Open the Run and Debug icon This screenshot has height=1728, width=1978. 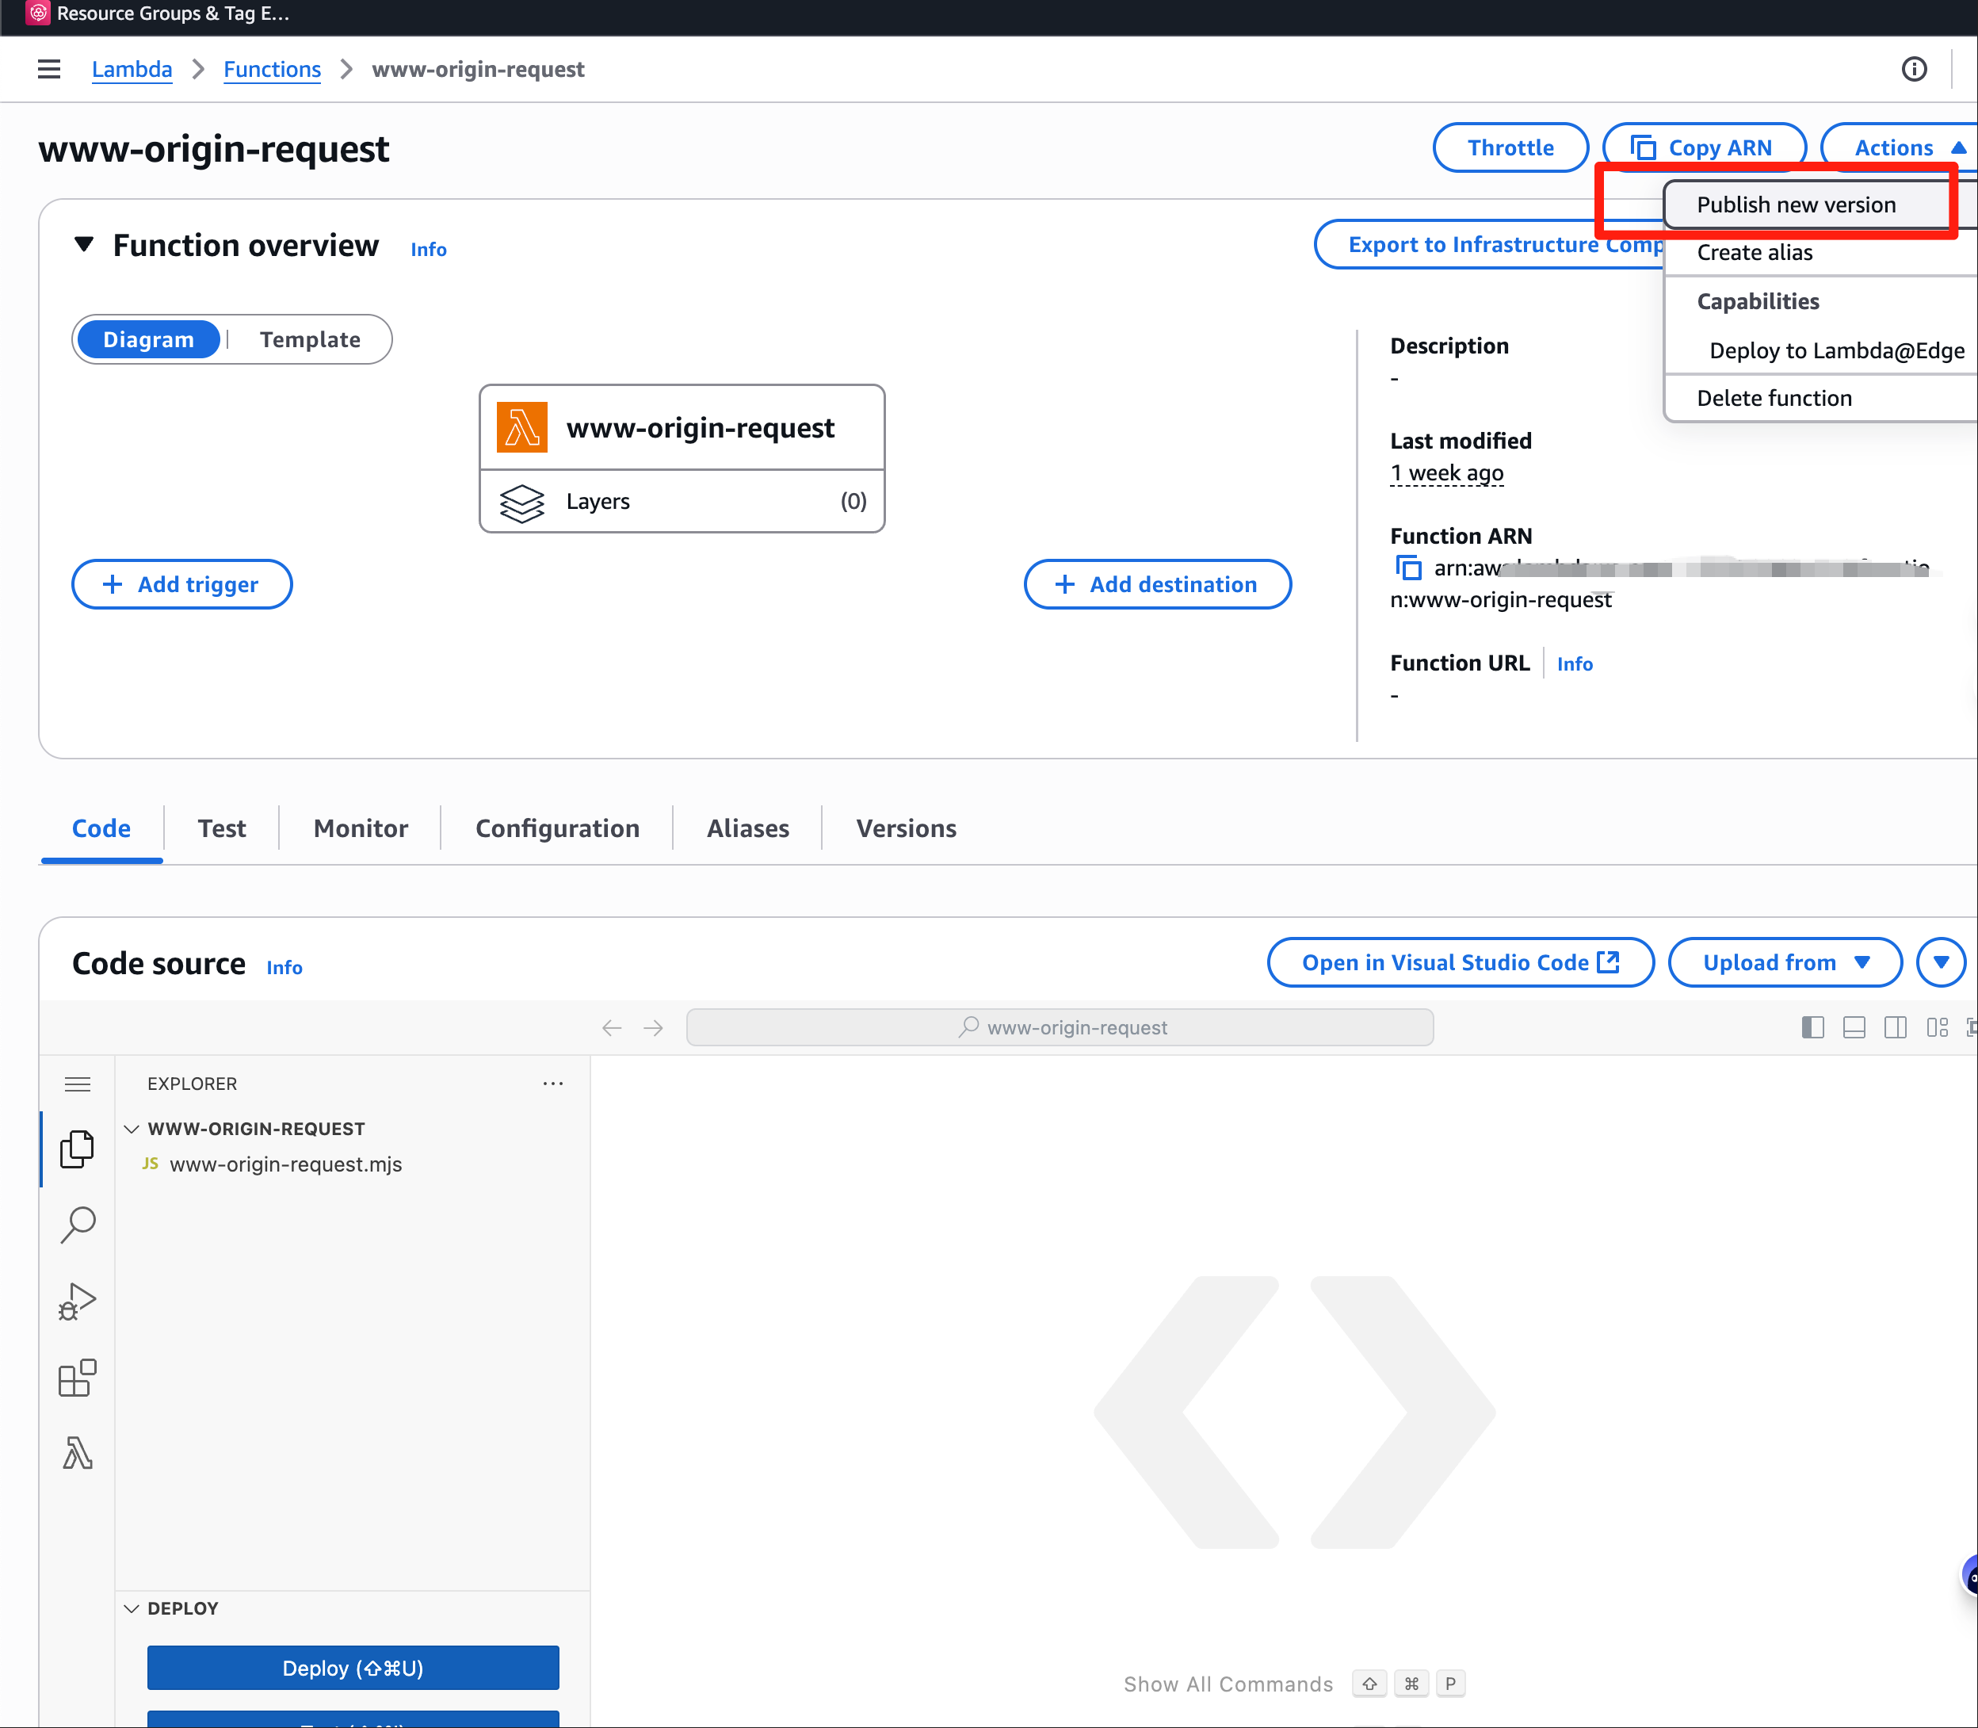pyautogui.click(x=77, y=1301)
